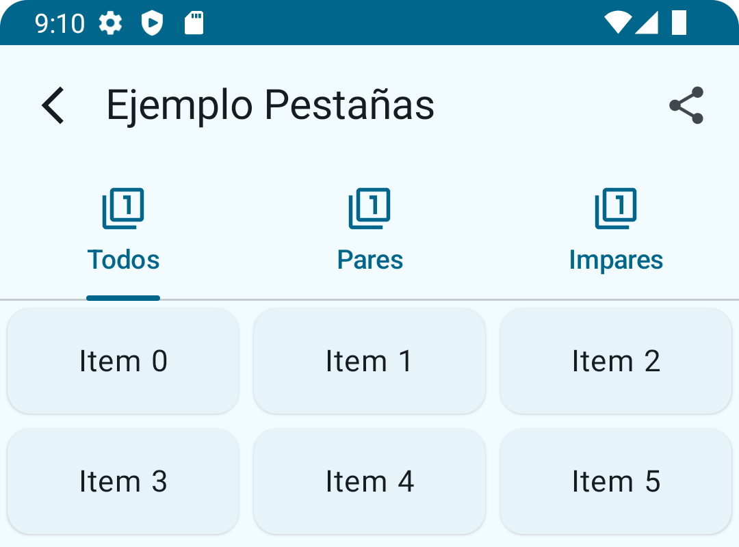The width and height of the screenshot is (739, 547).
Task: Open the Item 3 card
Action: pos(123,481)
